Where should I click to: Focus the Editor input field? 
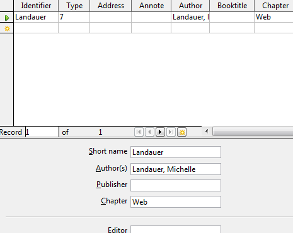coord(176,229)
